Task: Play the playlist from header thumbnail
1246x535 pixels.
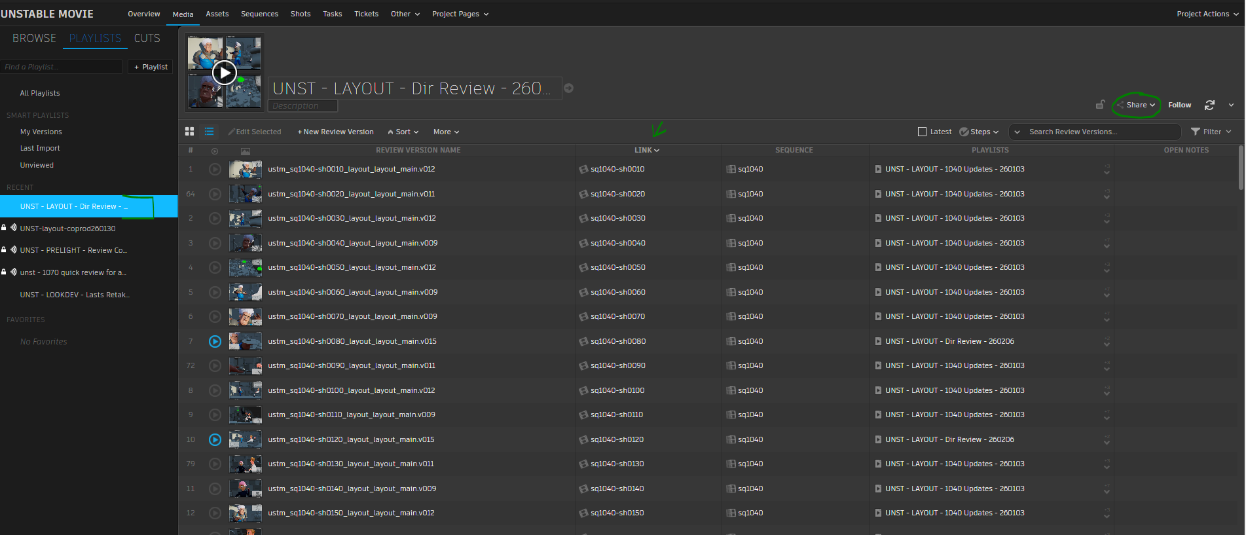Action: point(225,72)
